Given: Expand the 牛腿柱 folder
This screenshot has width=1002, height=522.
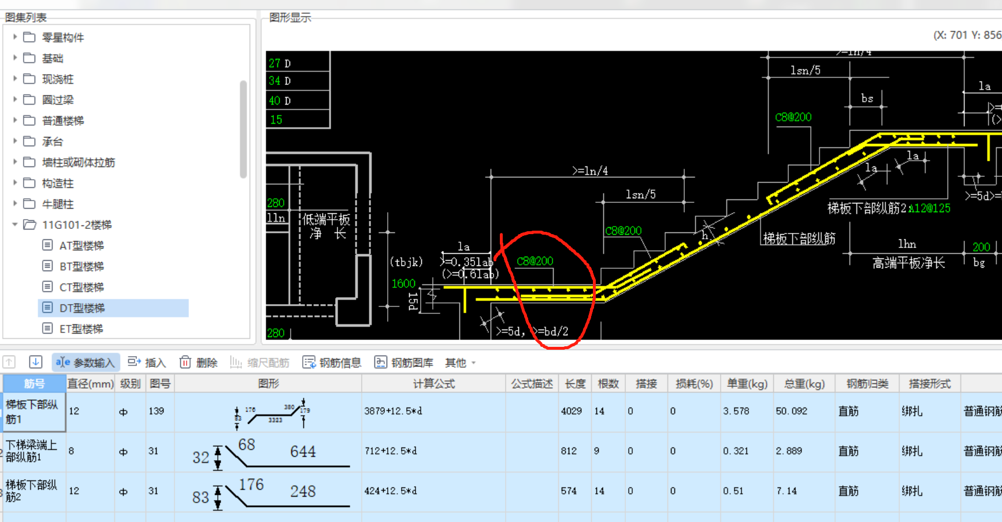Looking at the screenshot, I should (x=15, y=203).
